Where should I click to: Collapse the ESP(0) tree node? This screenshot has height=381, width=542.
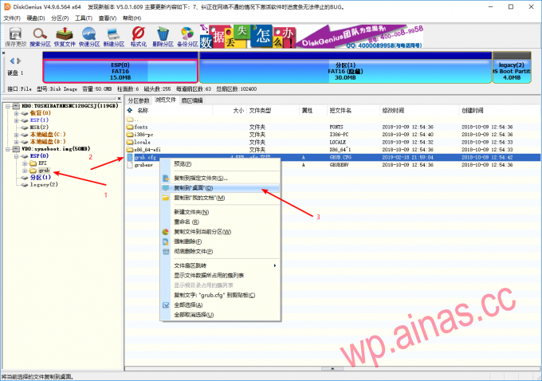[x=16, y=156]
